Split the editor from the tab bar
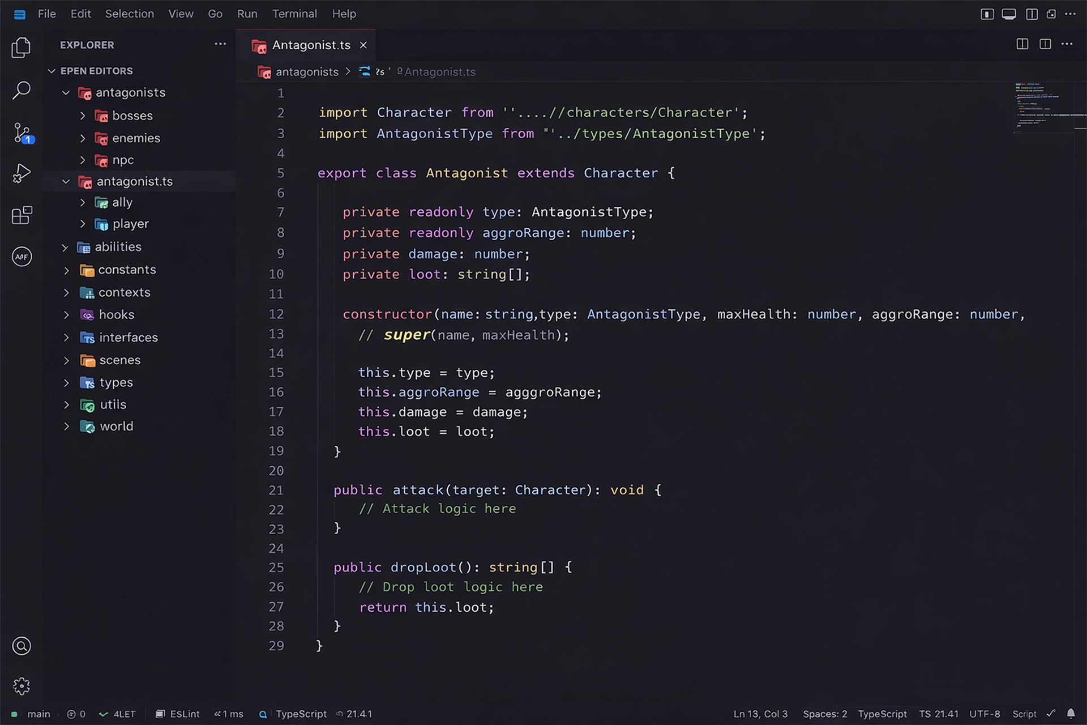This screenshot has height=725, width=1087. pos(1022,44)
